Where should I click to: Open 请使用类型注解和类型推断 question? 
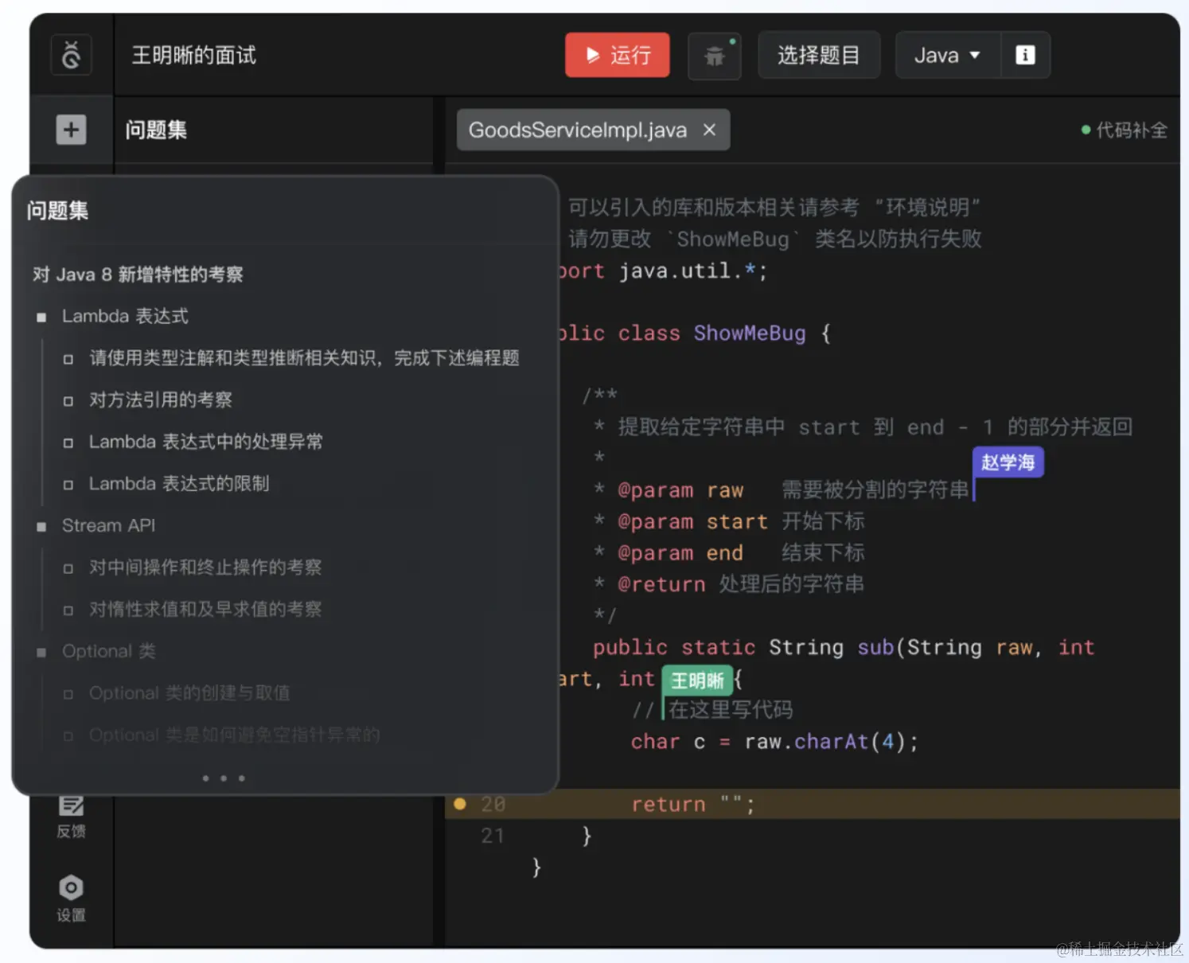click(x=304, y=358)
